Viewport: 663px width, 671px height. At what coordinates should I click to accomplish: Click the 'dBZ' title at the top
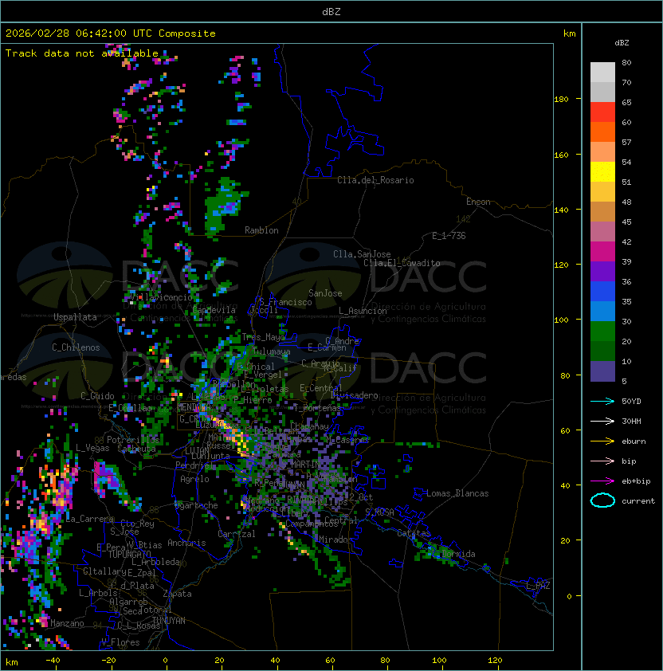point(331,11)
